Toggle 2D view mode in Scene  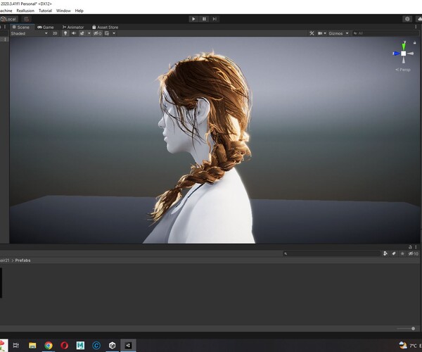[x=55, y=33]
